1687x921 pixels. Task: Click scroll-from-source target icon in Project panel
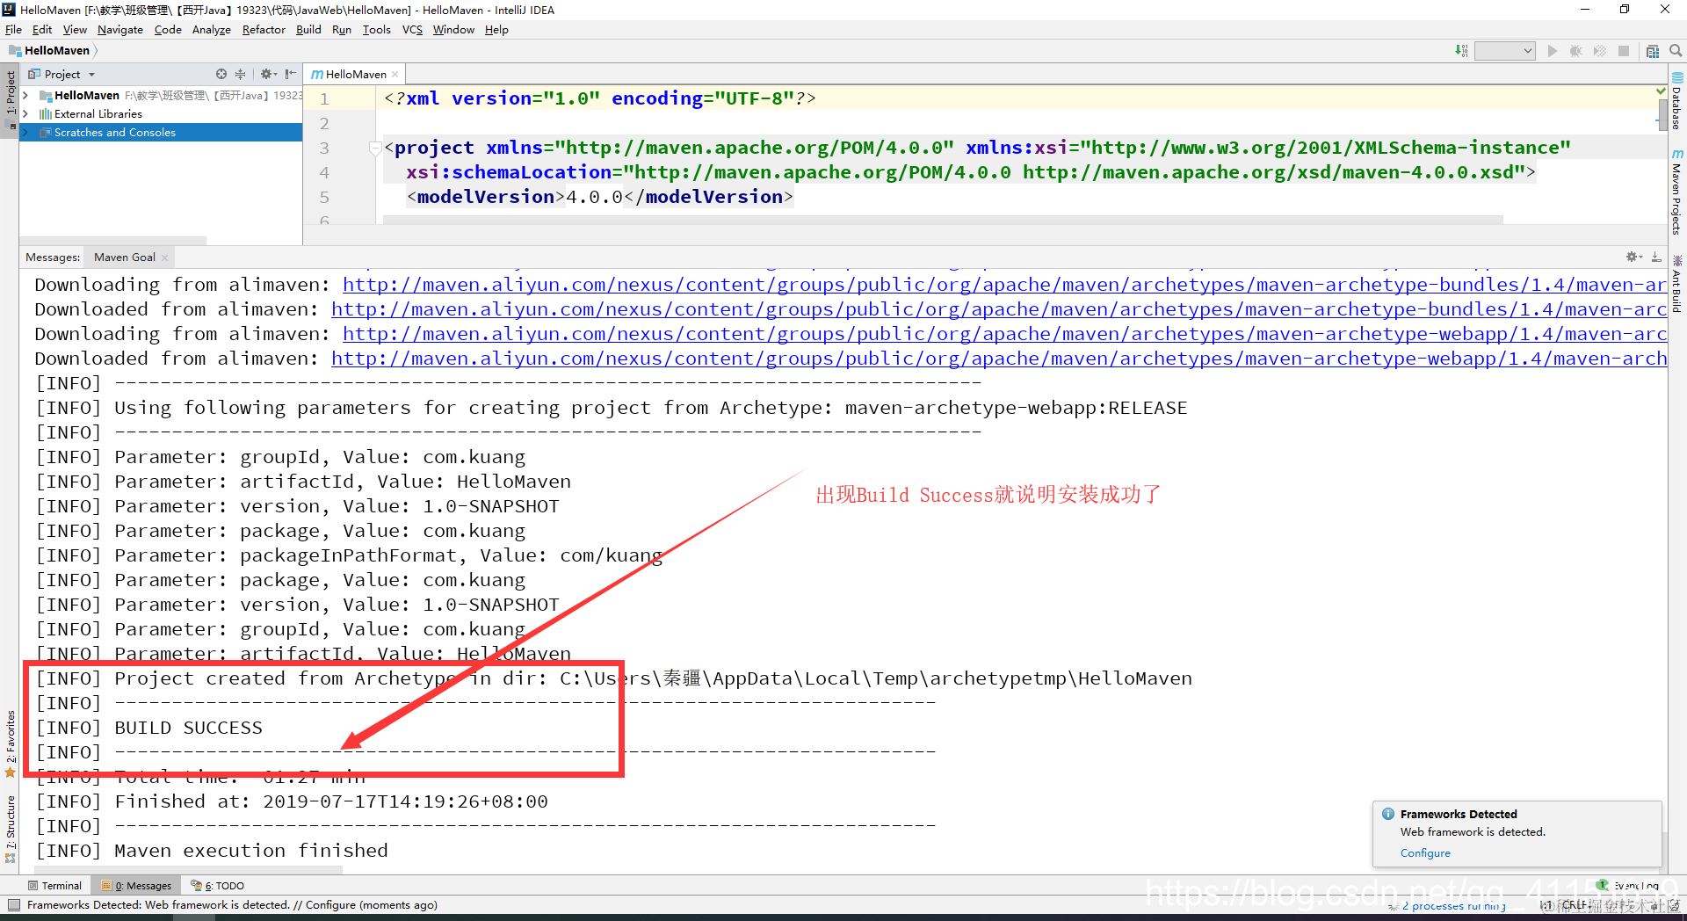[221, 75]
